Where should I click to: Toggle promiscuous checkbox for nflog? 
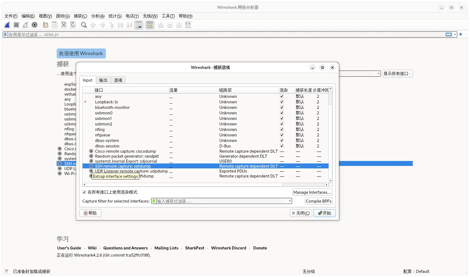(x=282, y=130)
